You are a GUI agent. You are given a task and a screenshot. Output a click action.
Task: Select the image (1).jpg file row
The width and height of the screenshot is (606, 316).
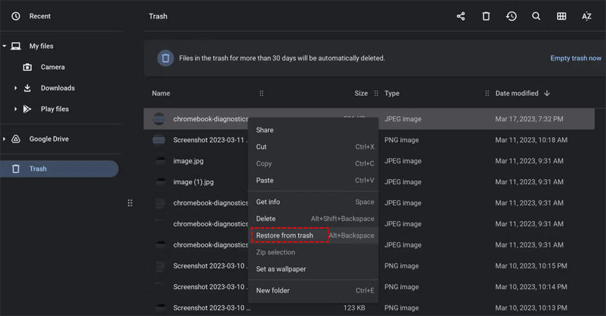(x=194, y=182)
